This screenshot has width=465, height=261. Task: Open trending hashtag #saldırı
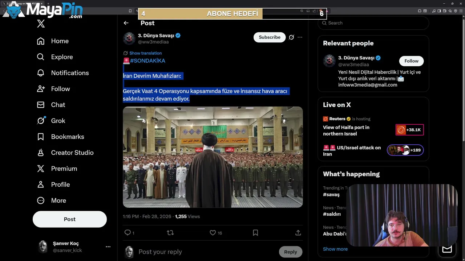(332, 214)
